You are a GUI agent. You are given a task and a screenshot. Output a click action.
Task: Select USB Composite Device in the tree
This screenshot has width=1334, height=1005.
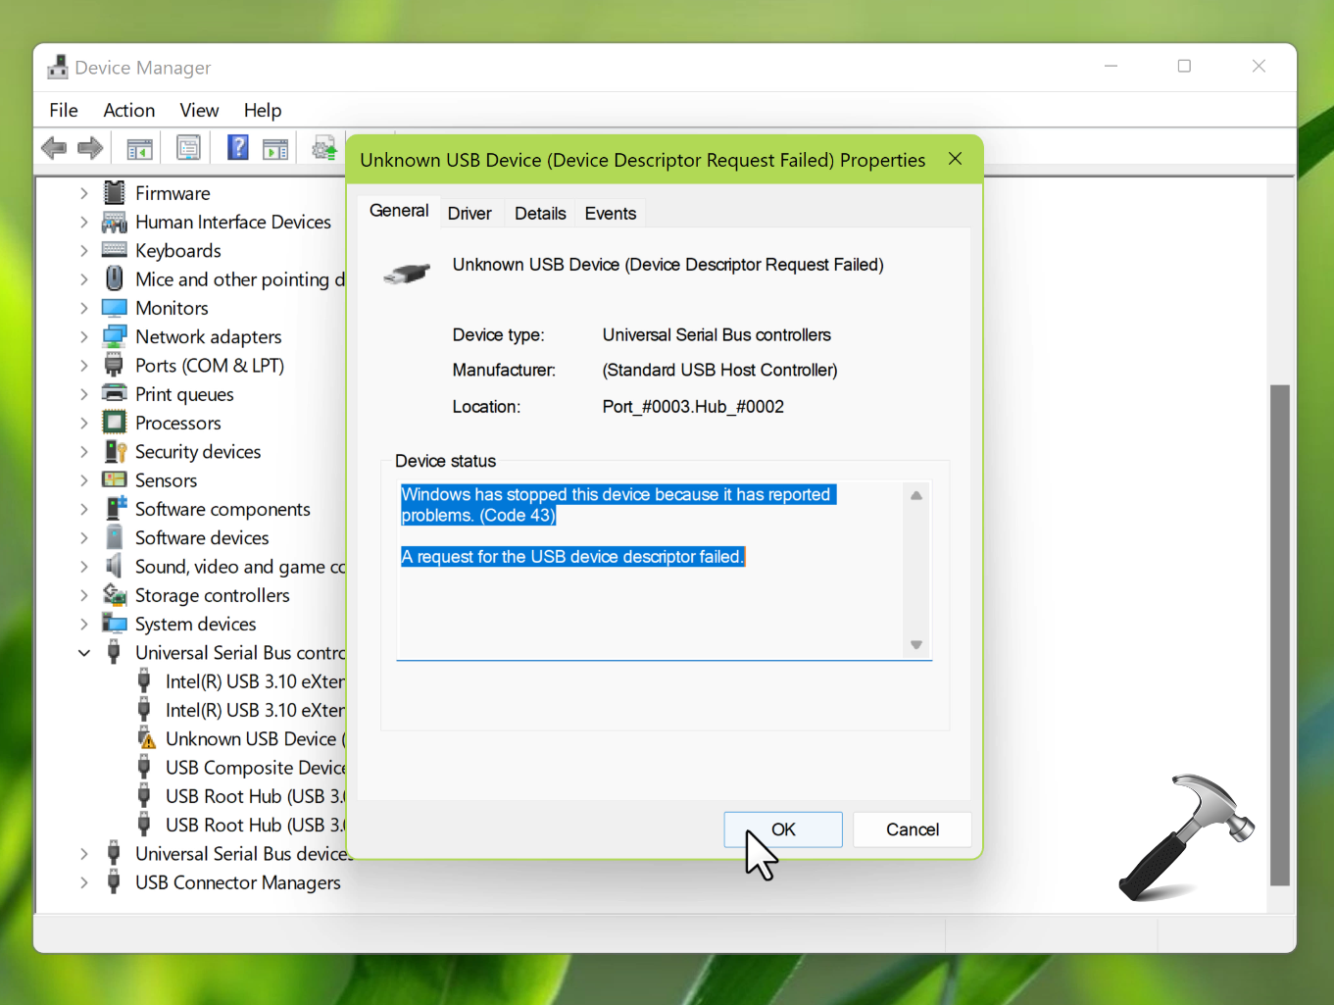255,768
